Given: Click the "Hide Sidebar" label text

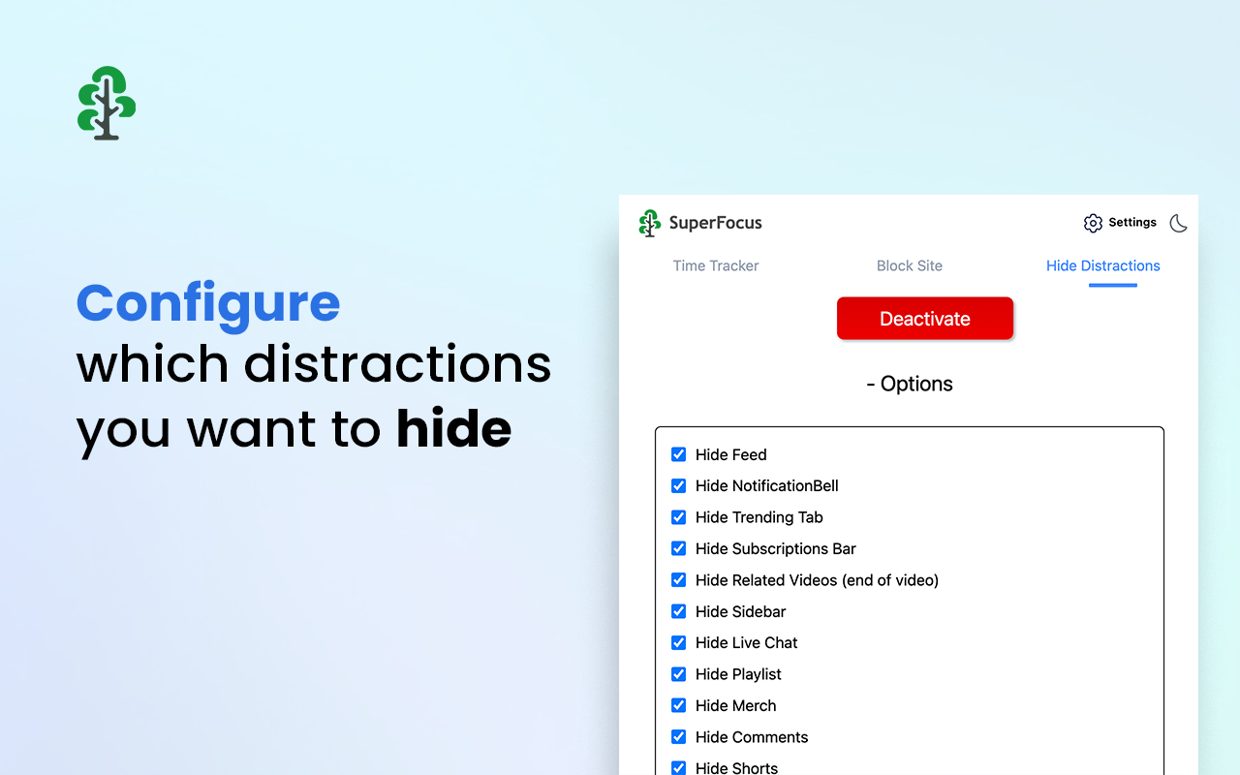Looking at the screenshot, I should [x=741, y=611].
